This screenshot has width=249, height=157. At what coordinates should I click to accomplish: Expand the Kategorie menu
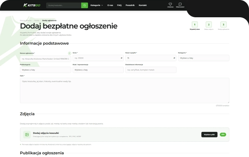pyautogui.click(x=97, y=5)
